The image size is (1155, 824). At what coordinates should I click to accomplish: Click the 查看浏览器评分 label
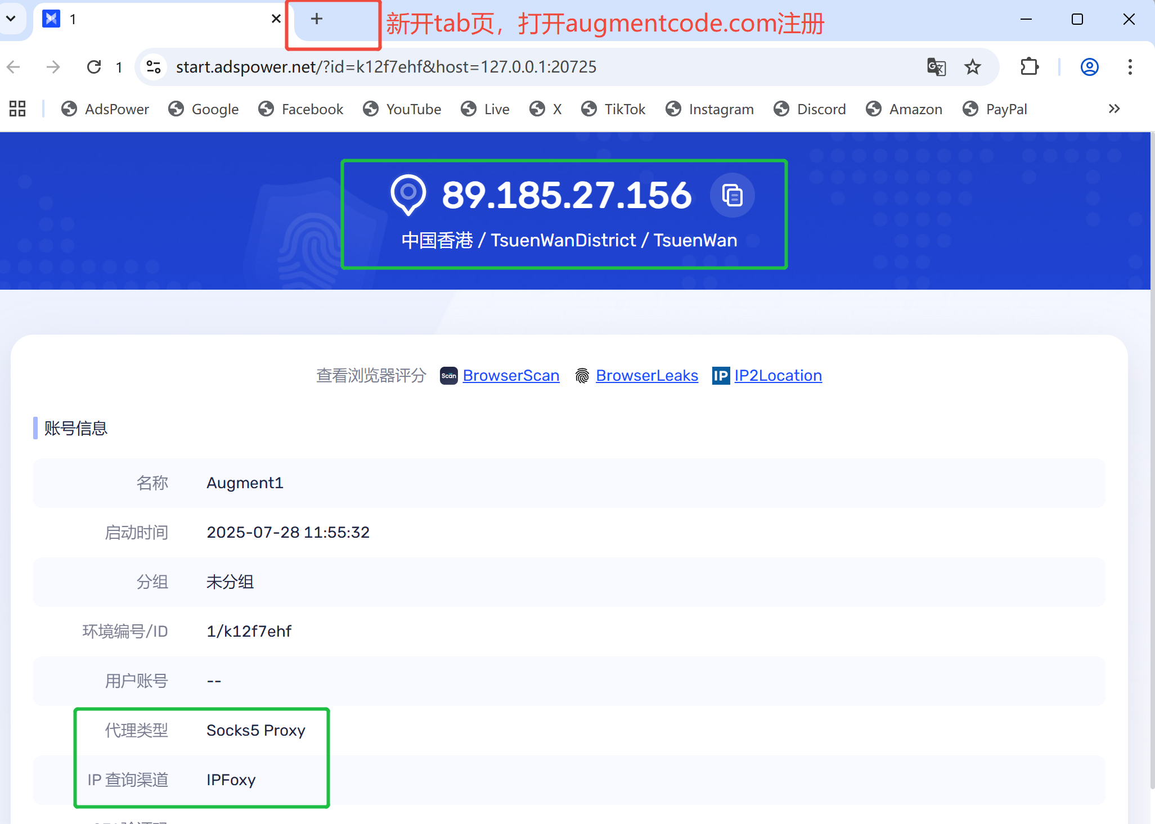point(371,375)
